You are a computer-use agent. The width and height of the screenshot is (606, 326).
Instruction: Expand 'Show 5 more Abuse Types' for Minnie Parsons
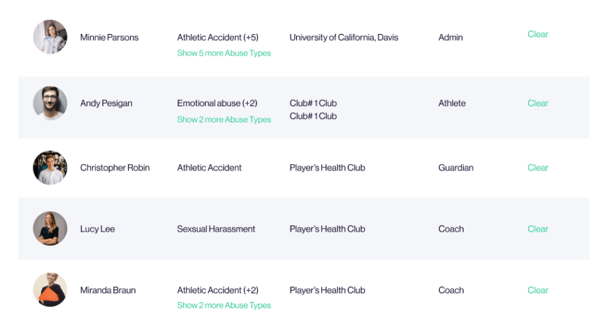pyautogui.click(x=224, y=53)
